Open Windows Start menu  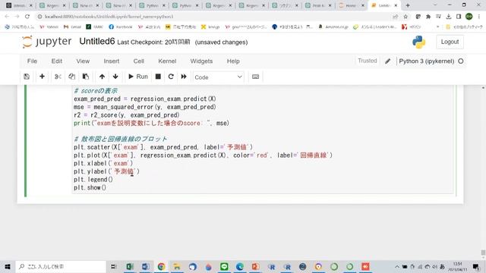pyautogui.click(x=8, y=266)
